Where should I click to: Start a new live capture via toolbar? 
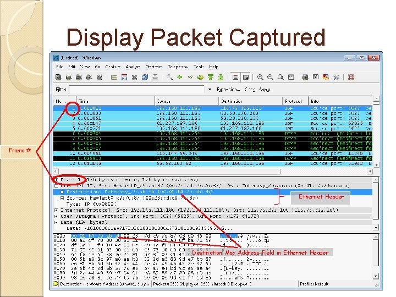[x=79, y=78]
